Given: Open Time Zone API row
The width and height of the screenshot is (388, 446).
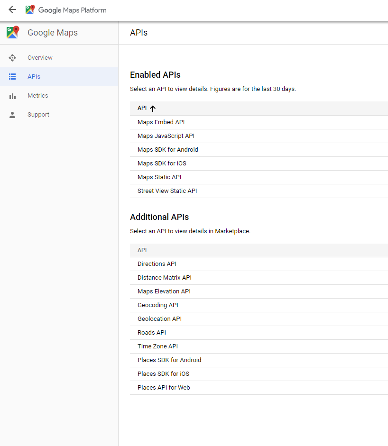Looking at the screenshot, I should click(x=259, y=346).
